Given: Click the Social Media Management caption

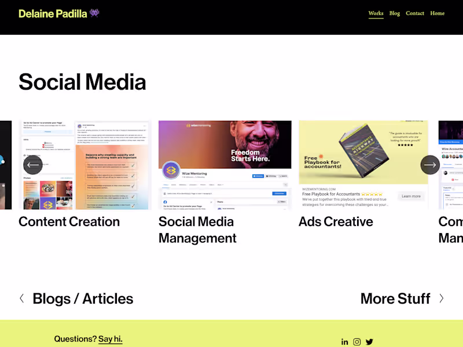Looking at the screenshot, I should (197, 230).
